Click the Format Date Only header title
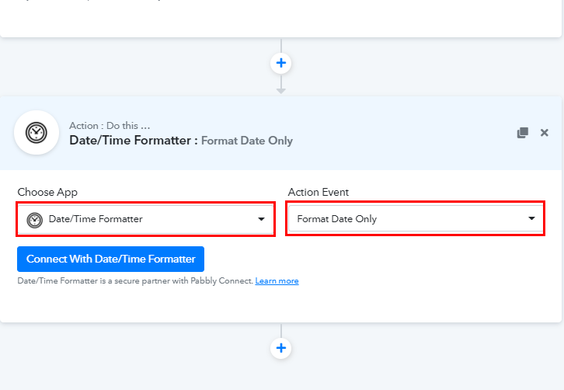Viewport: 564px width, 390px height. click(247, 141)
